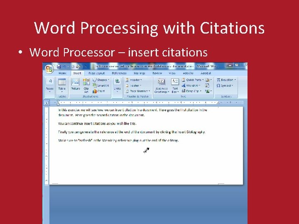The width and height of the screenshot is (299, 224).
Task: Open the Equation dropdown
Action: [226, 80]
